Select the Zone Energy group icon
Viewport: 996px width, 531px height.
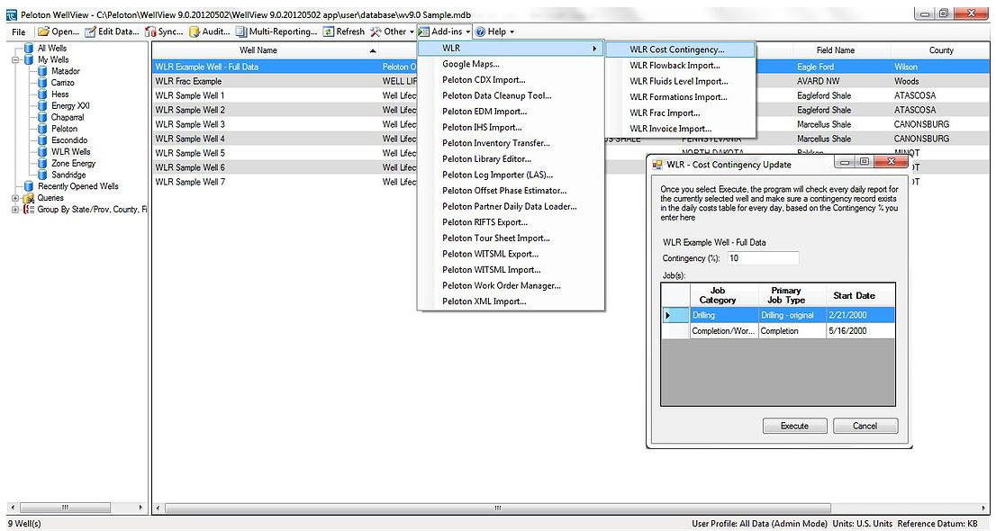42,163
